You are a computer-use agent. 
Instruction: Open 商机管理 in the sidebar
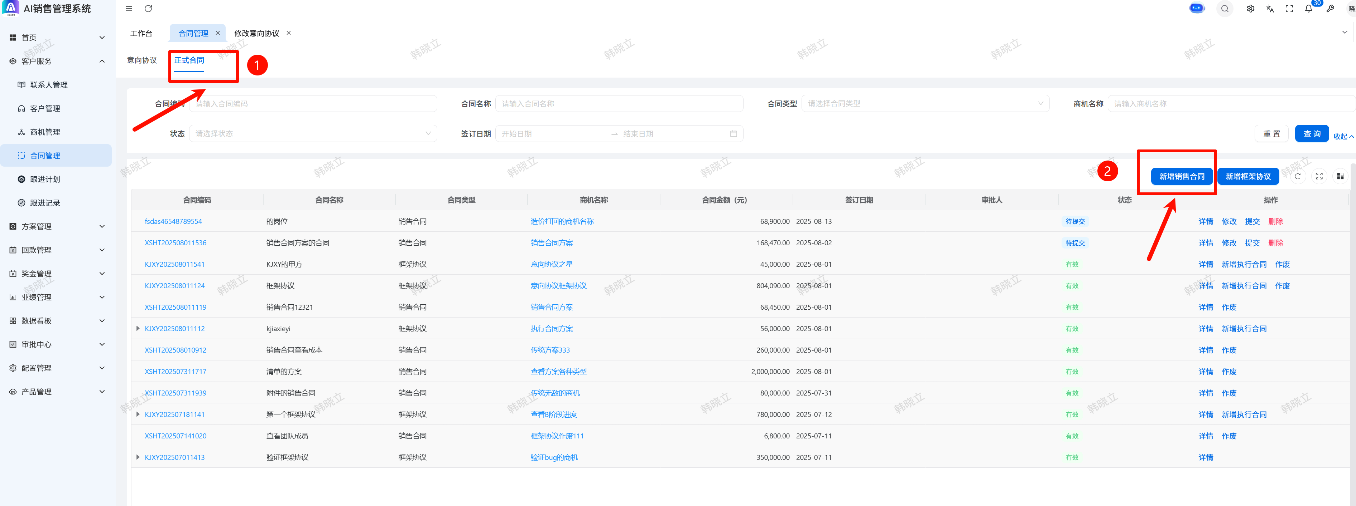click(x=45, y=132)
